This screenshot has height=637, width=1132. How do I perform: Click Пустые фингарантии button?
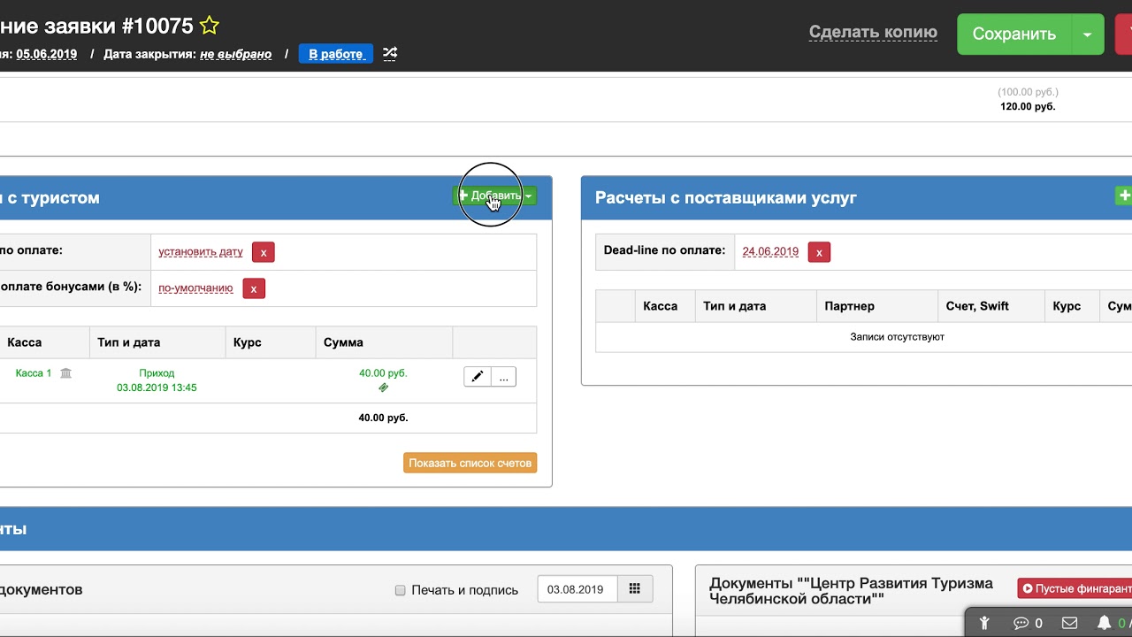[1075, 588]
